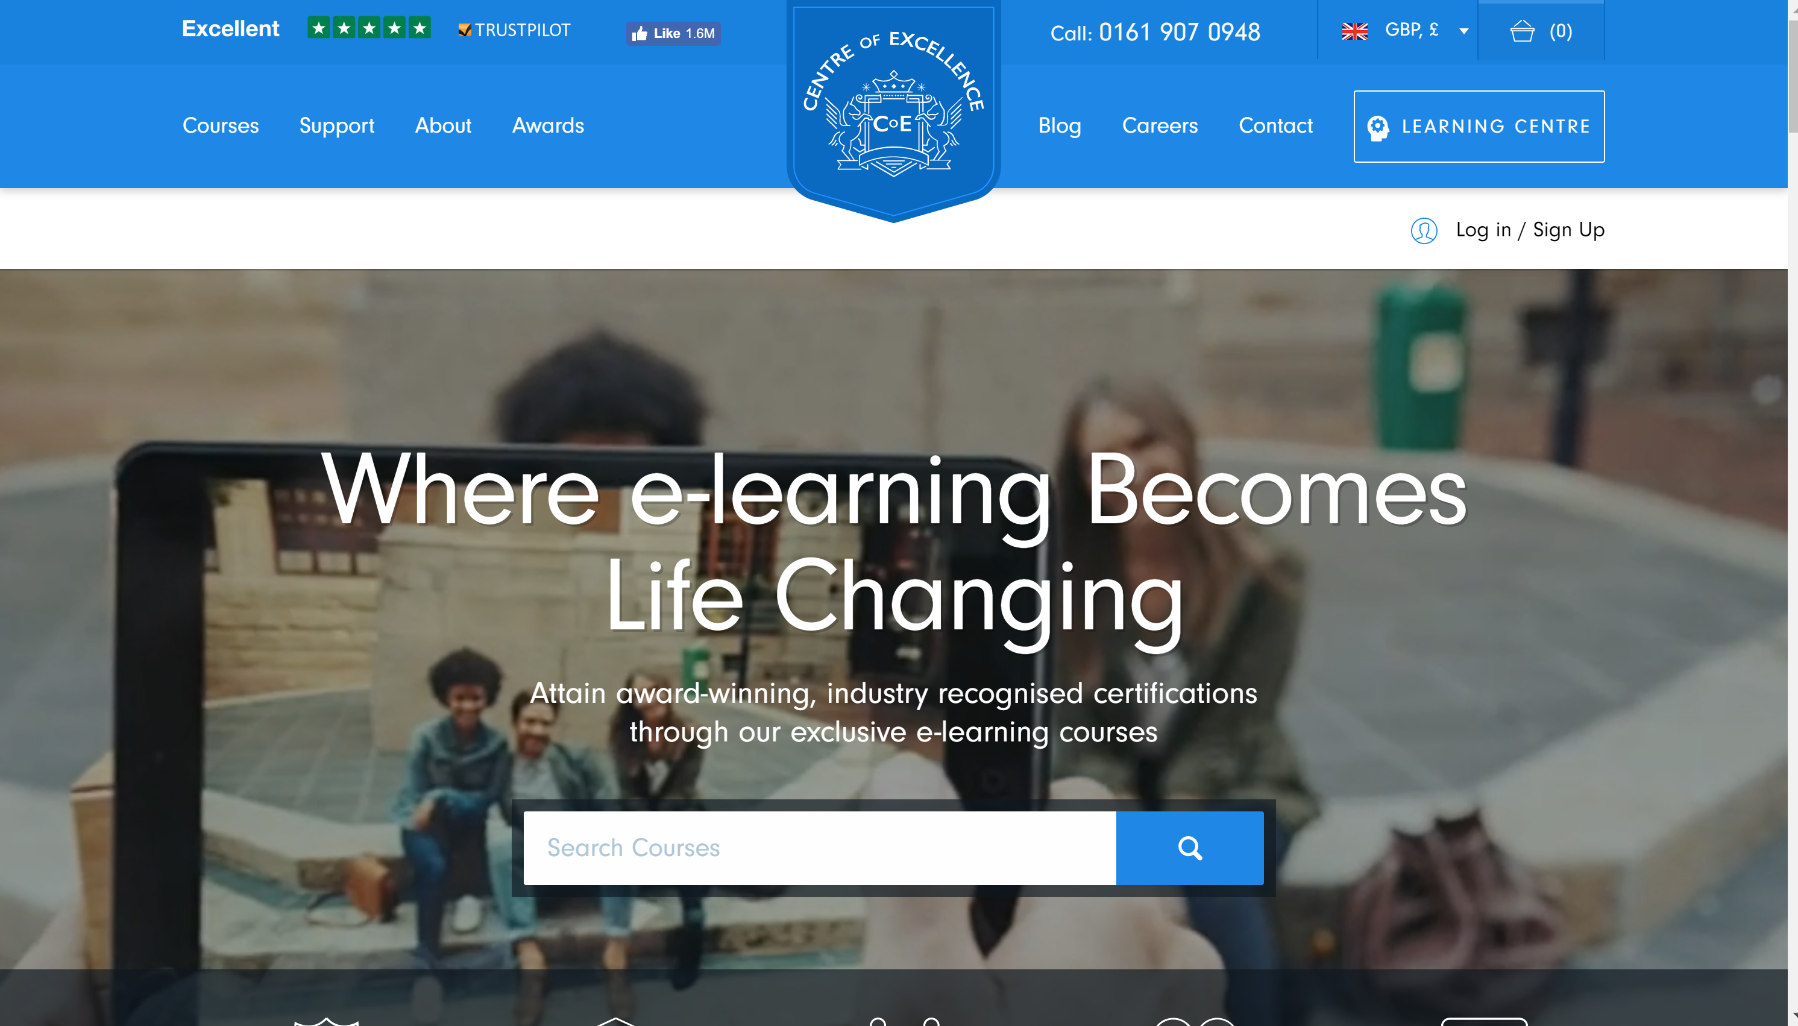Open the shopping basket icon
The width and height of the screenshot is (1798, 1026).
(1522, 31)
